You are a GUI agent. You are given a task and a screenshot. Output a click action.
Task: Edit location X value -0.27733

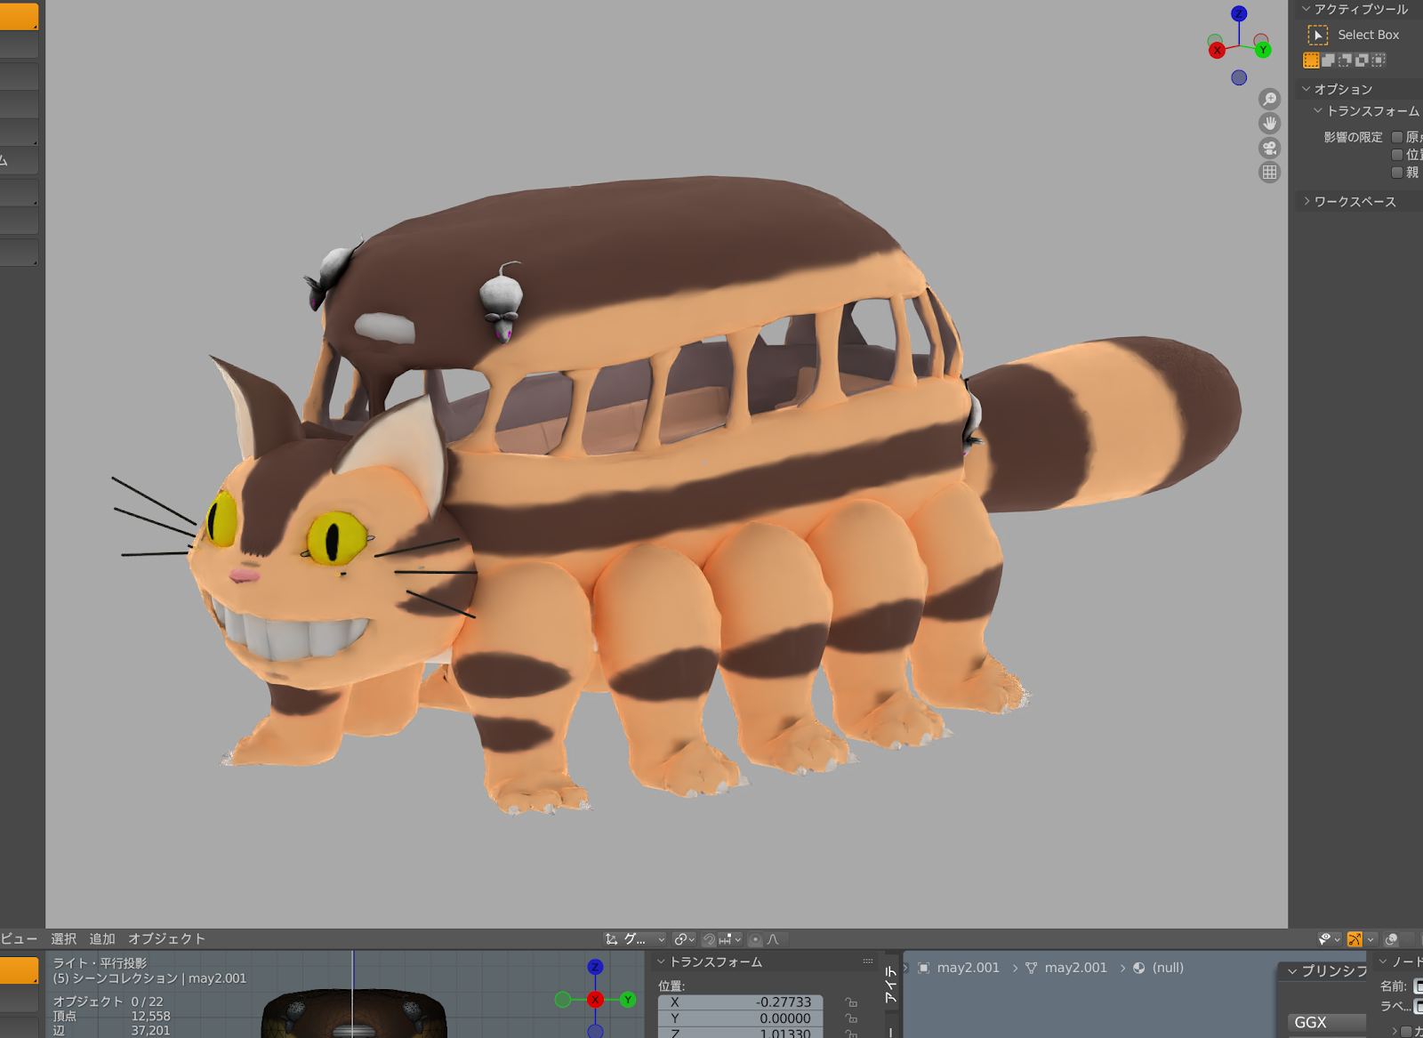click(740, 1002)
